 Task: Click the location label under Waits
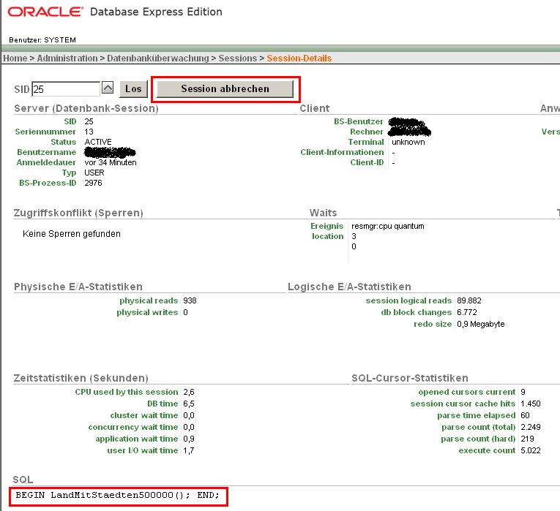(327, 236)
